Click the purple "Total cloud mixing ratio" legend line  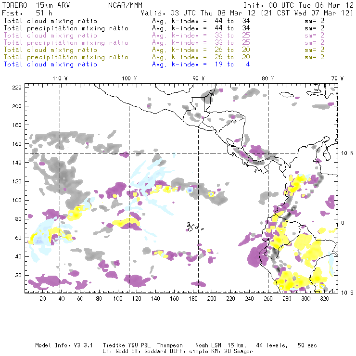(x=51, y=36)
